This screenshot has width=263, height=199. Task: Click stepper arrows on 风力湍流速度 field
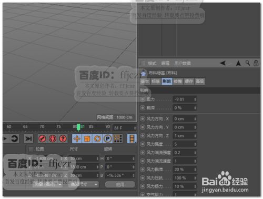tap(195, 161)
